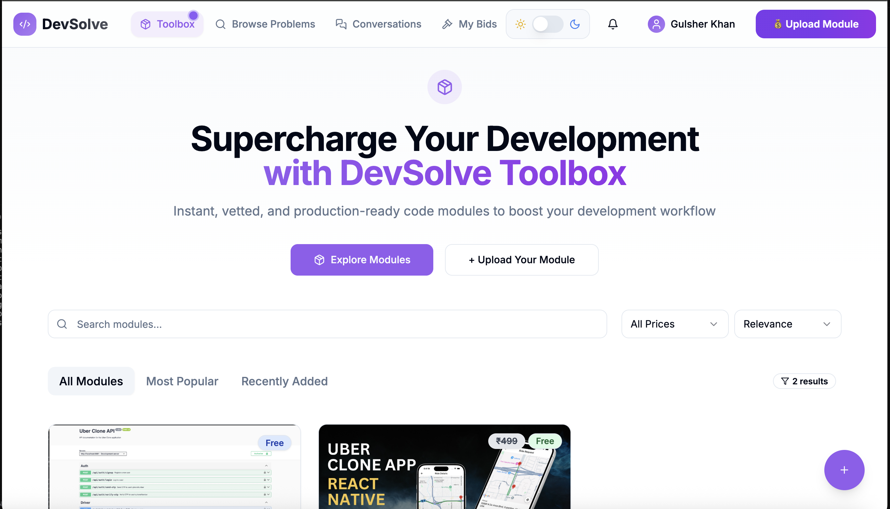
Task: Toggle the dark mode switch
Action: click(548, 24)
